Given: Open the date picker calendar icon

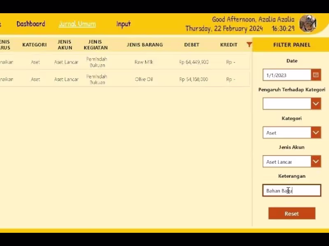Looking at the screenshot, I should click(x=316, y=75).
